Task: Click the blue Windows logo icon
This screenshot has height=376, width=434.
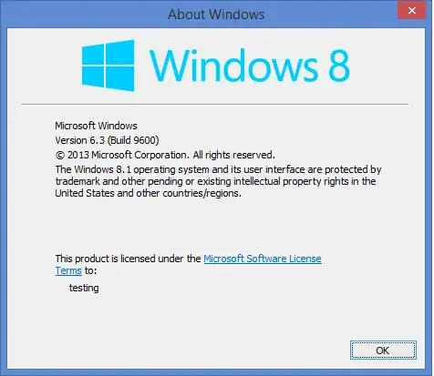Action: pos(108,66)
